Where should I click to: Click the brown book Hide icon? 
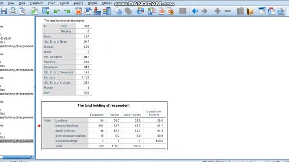[250, 11]
